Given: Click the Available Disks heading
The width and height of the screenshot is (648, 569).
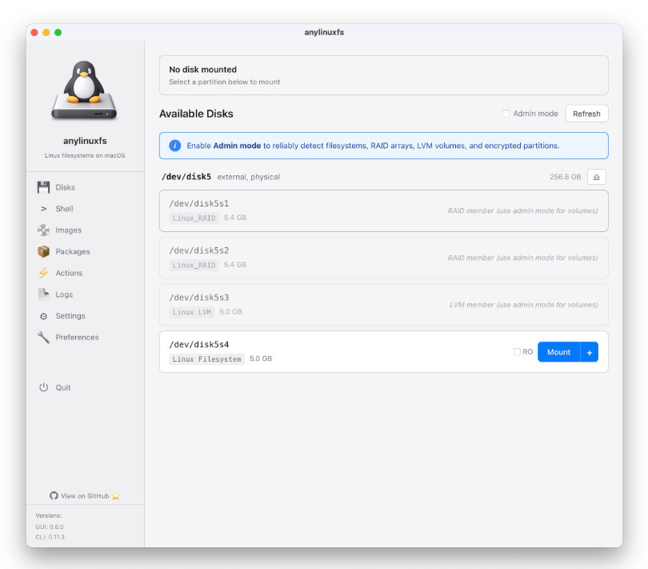Looking at the screenshot, I should 196,114.
